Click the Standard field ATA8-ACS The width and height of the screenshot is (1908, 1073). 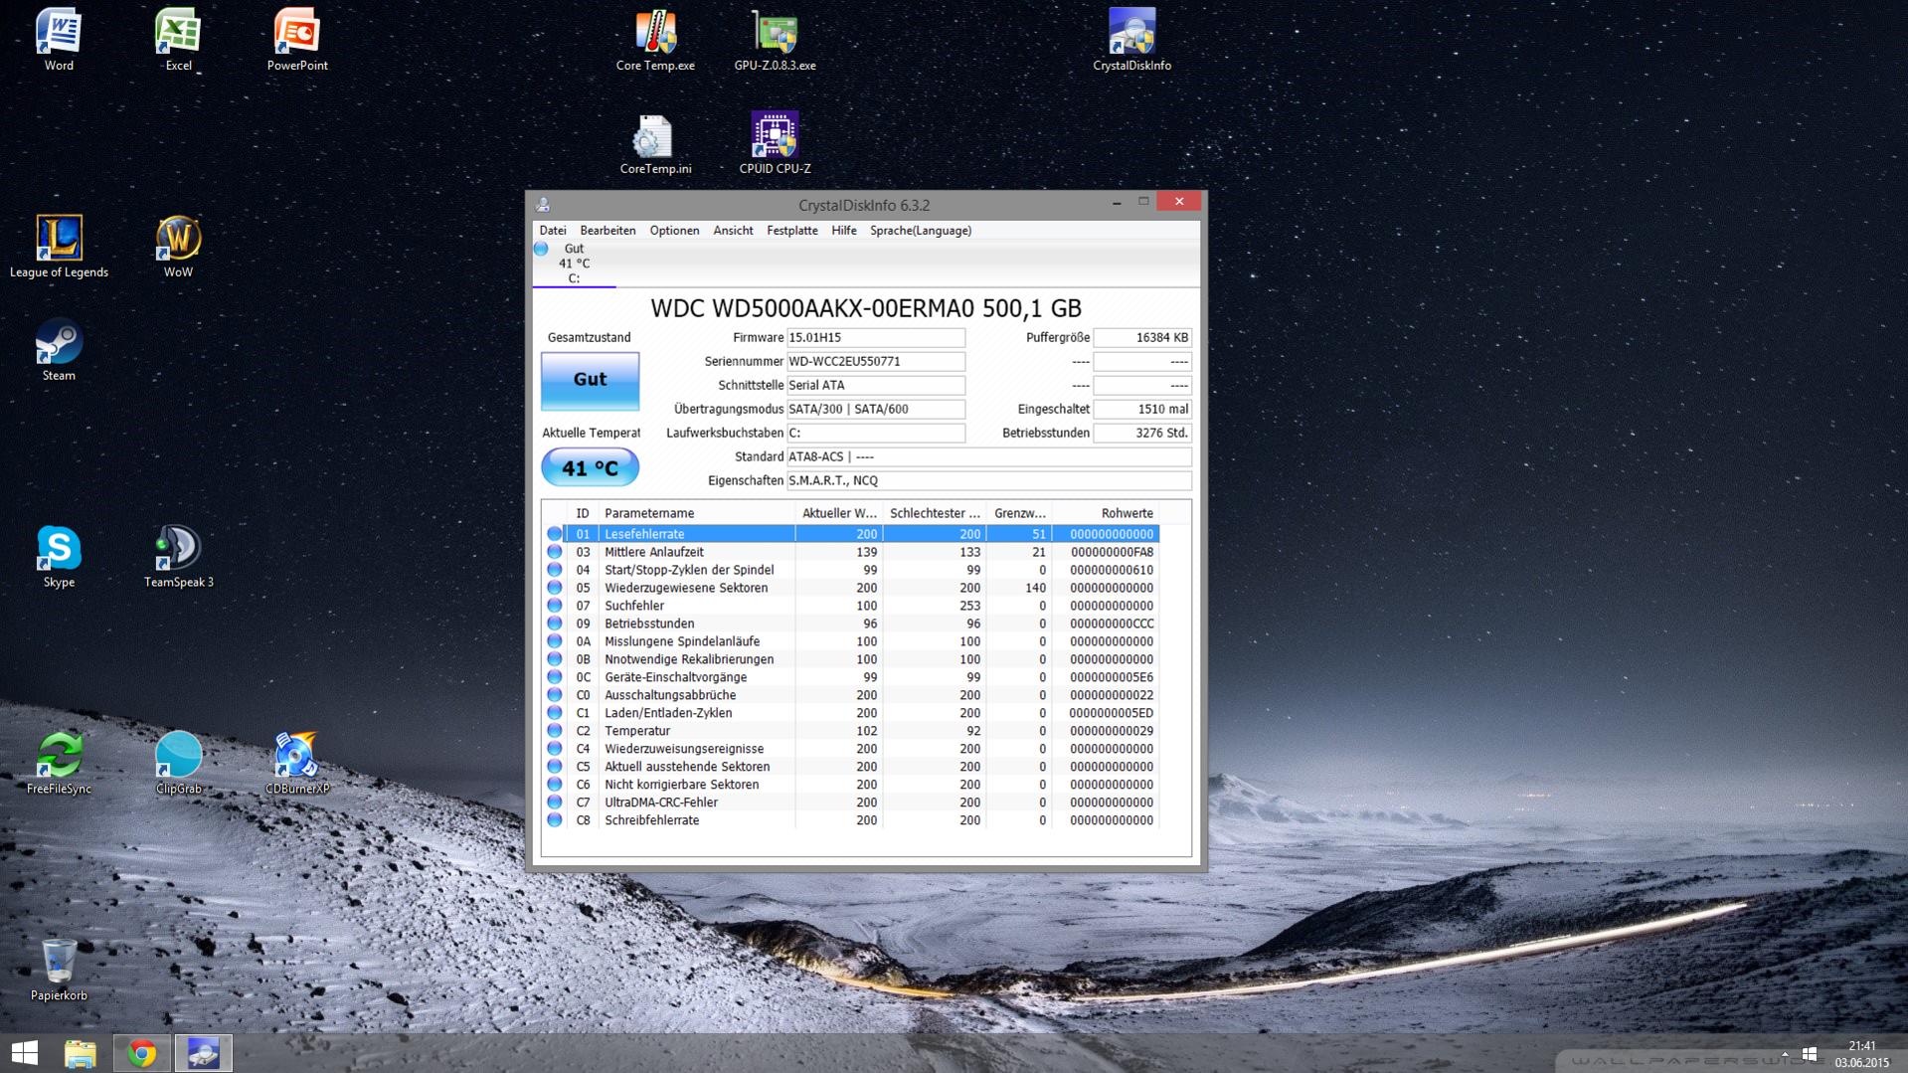pyautogui.click(x=988, y=457)
